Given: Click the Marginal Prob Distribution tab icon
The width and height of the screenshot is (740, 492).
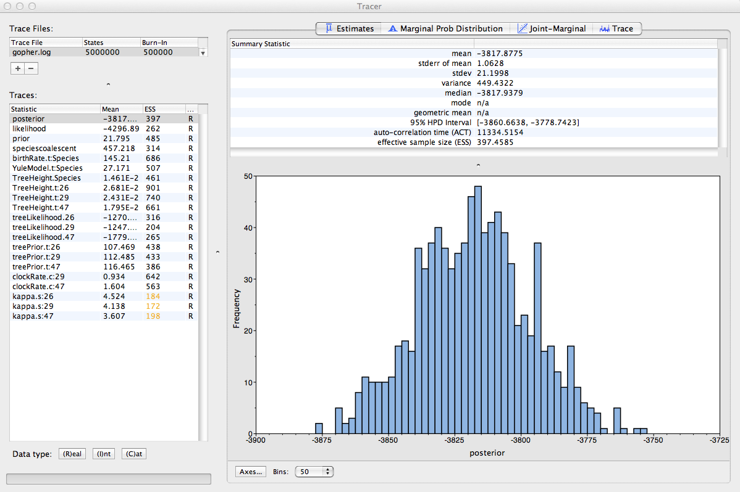Looking at the screenshot, I should pos(392,28).
